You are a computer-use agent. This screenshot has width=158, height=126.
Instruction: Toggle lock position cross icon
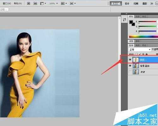pos(143,54)
